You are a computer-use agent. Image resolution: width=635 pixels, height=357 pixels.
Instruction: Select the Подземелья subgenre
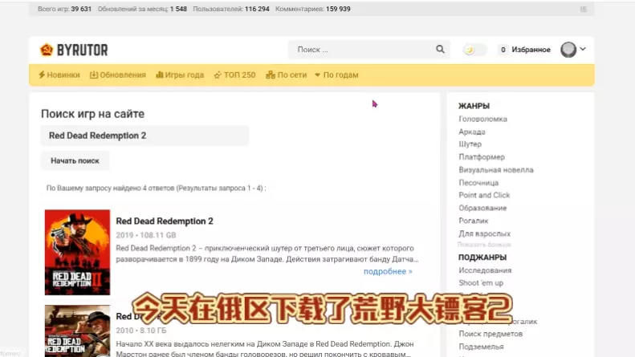pos(481,347)
